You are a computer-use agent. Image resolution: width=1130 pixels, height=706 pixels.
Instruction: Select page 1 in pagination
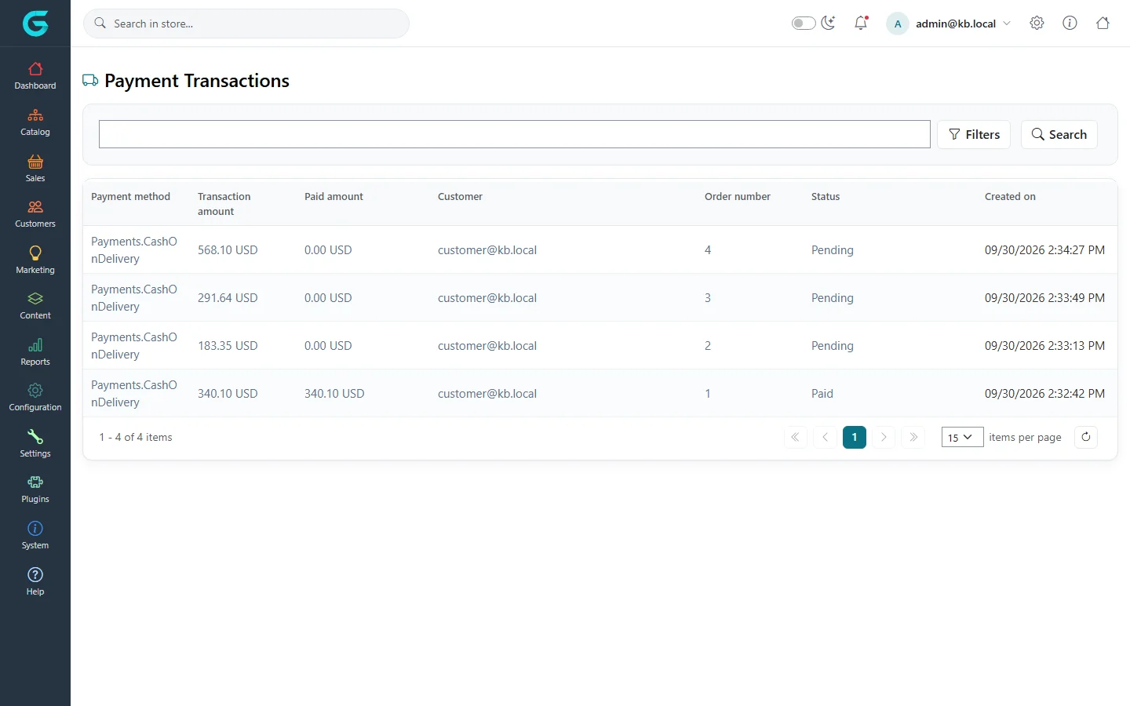click(x=855, y=437)
